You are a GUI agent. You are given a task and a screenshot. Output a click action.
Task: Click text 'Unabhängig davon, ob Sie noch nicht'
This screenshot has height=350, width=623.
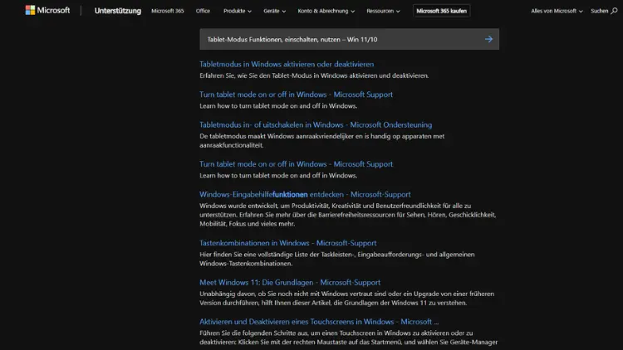(252, 294)
